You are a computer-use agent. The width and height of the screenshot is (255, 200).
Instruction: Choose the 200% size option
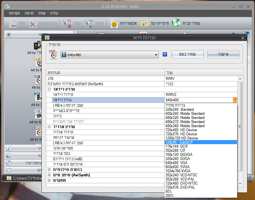coord(201,196)
